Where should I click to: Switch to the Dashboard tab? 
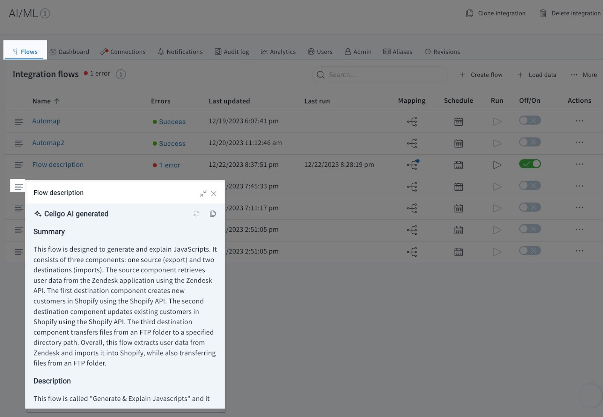[x=69, y=51]
